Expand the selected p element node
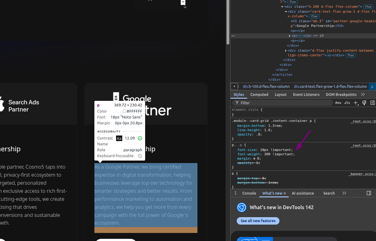The height and width of the screenshot is (241, 376). (290, 36)
